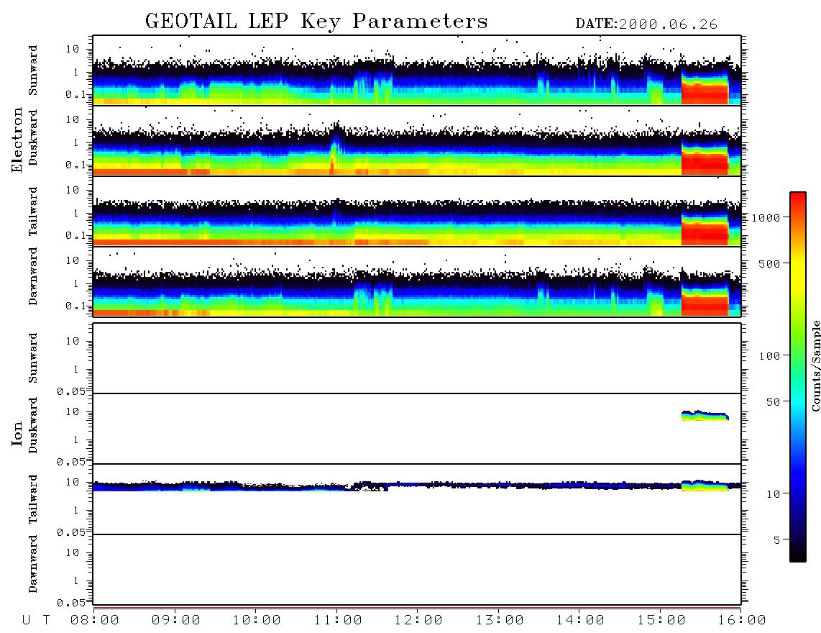Click the 50 colorbar tick label
The width and height of the screenshot is (821, 633).
coord(773,402)
